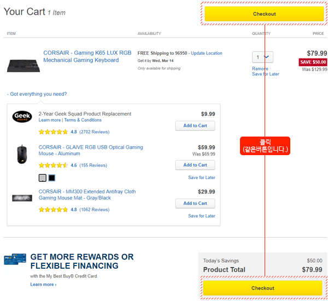Click the Geek Squad star rating
The height and width of the screenshot is (301, 328).
point(54,132)
